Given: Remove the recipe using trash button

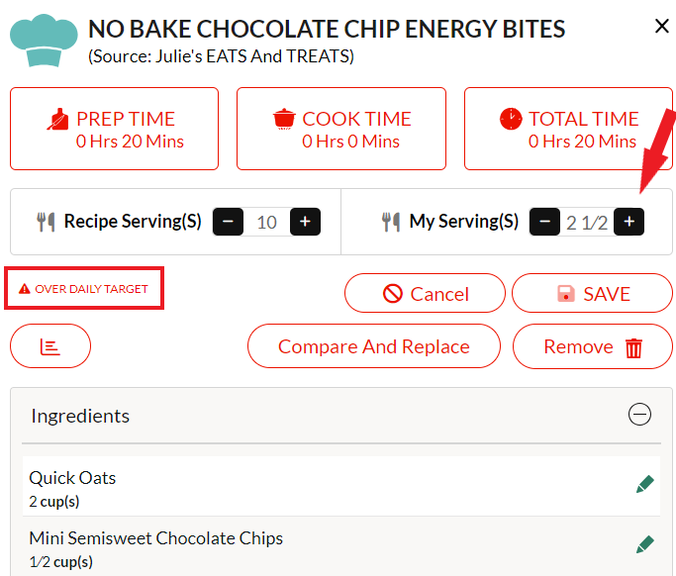Looking at the screenshot, I should coord(592,346).
